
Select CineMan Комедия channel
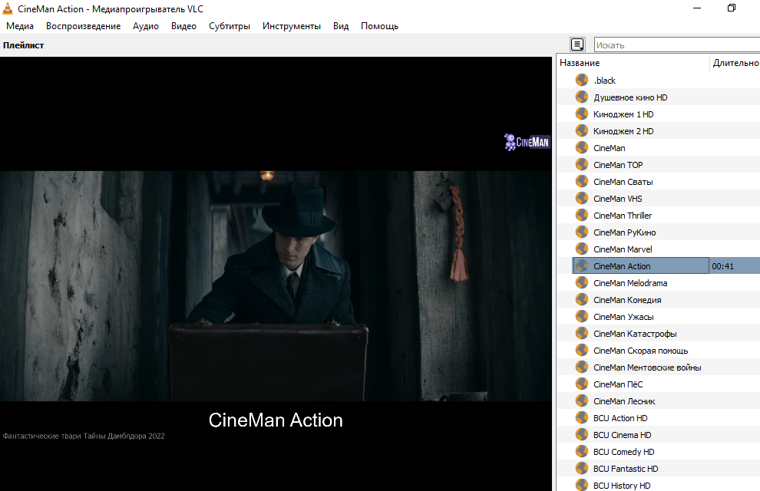[627, 300]
